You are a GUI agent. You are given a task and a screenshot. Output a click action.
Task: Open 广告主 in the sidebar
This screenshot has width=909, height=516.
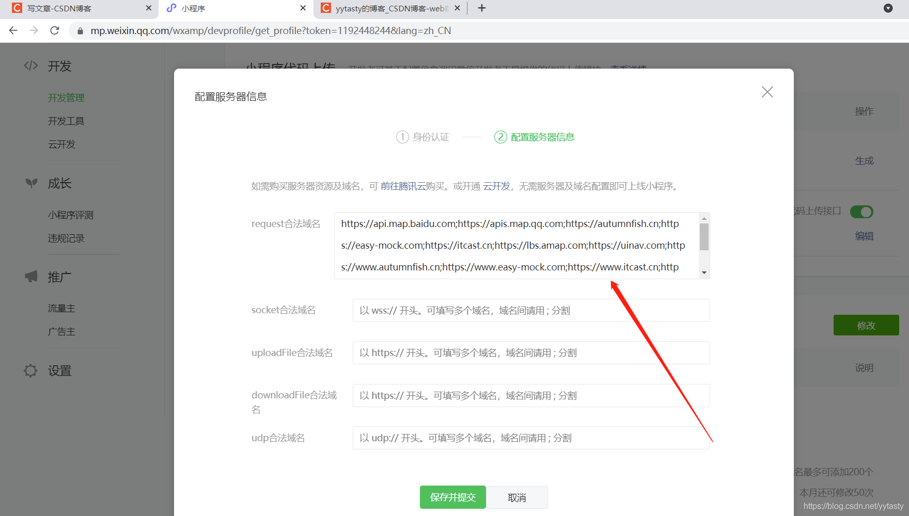click(61, 331)
